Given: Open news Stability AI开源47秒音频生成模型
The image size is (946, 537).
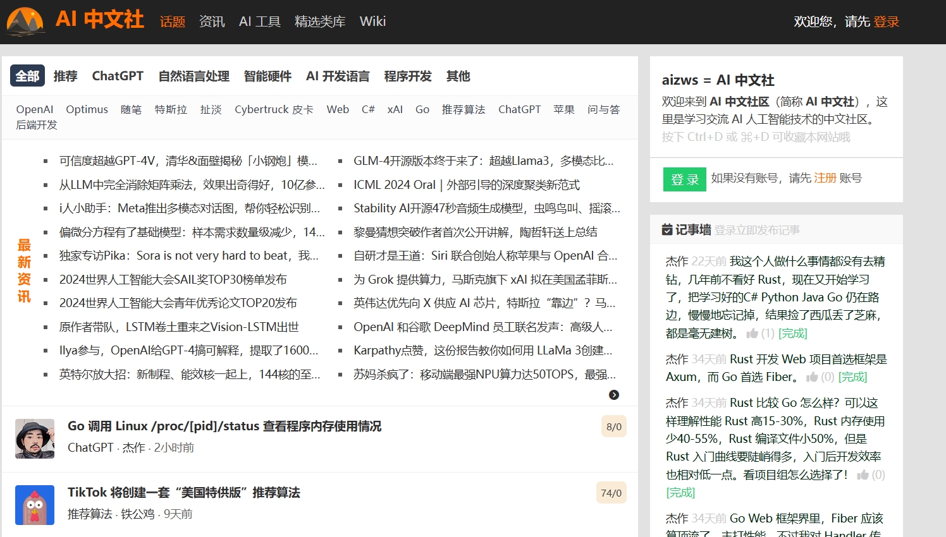Looking at the screenshot, I should [x=487, y=208].
